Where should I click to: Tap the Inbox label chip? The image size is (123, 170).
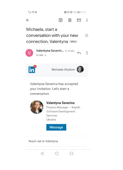point(73,42)
